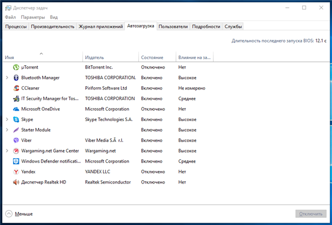
Task: Select Wargaming.net Game Center name text
Action: coord(50,151)
